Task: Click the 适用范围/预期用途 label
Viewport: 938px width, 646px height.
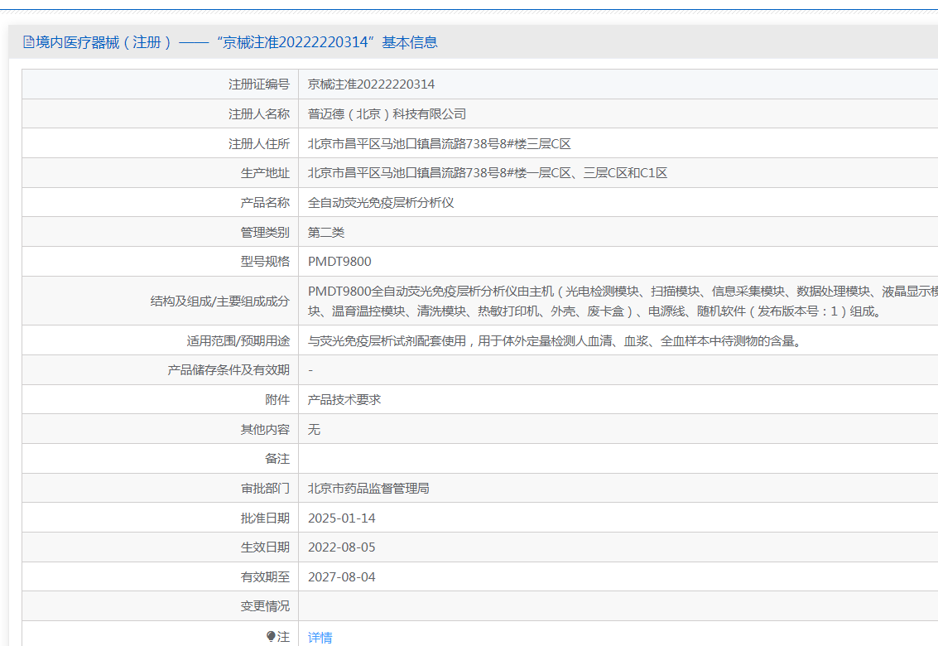Action: [x=238, y=341]
